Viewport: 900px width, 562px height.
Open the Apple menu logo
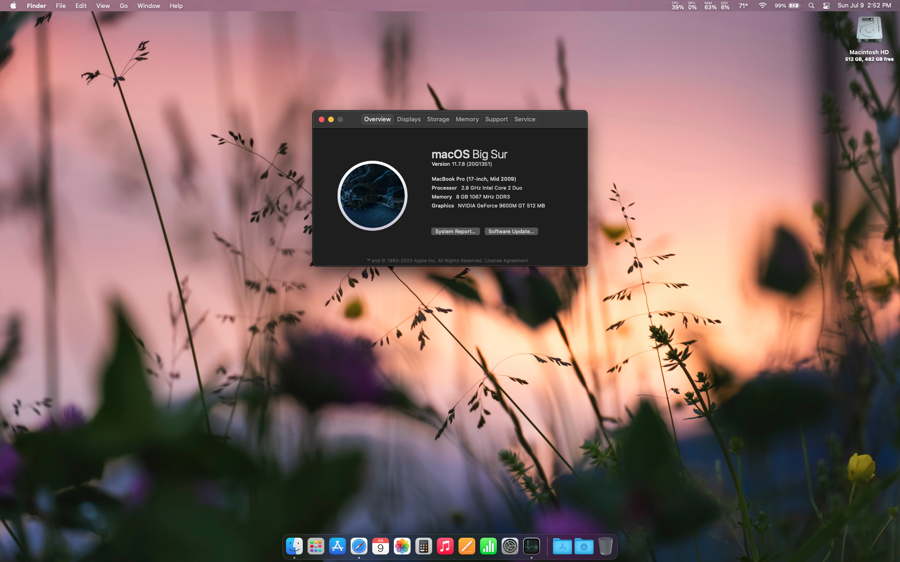13,6
